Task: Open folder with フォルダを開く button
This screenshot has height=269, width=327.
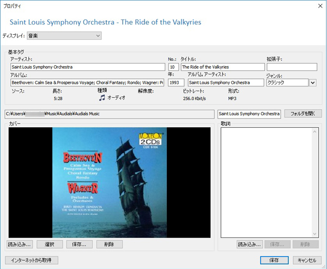Action: pyautogui.click(x=303, y=114)
